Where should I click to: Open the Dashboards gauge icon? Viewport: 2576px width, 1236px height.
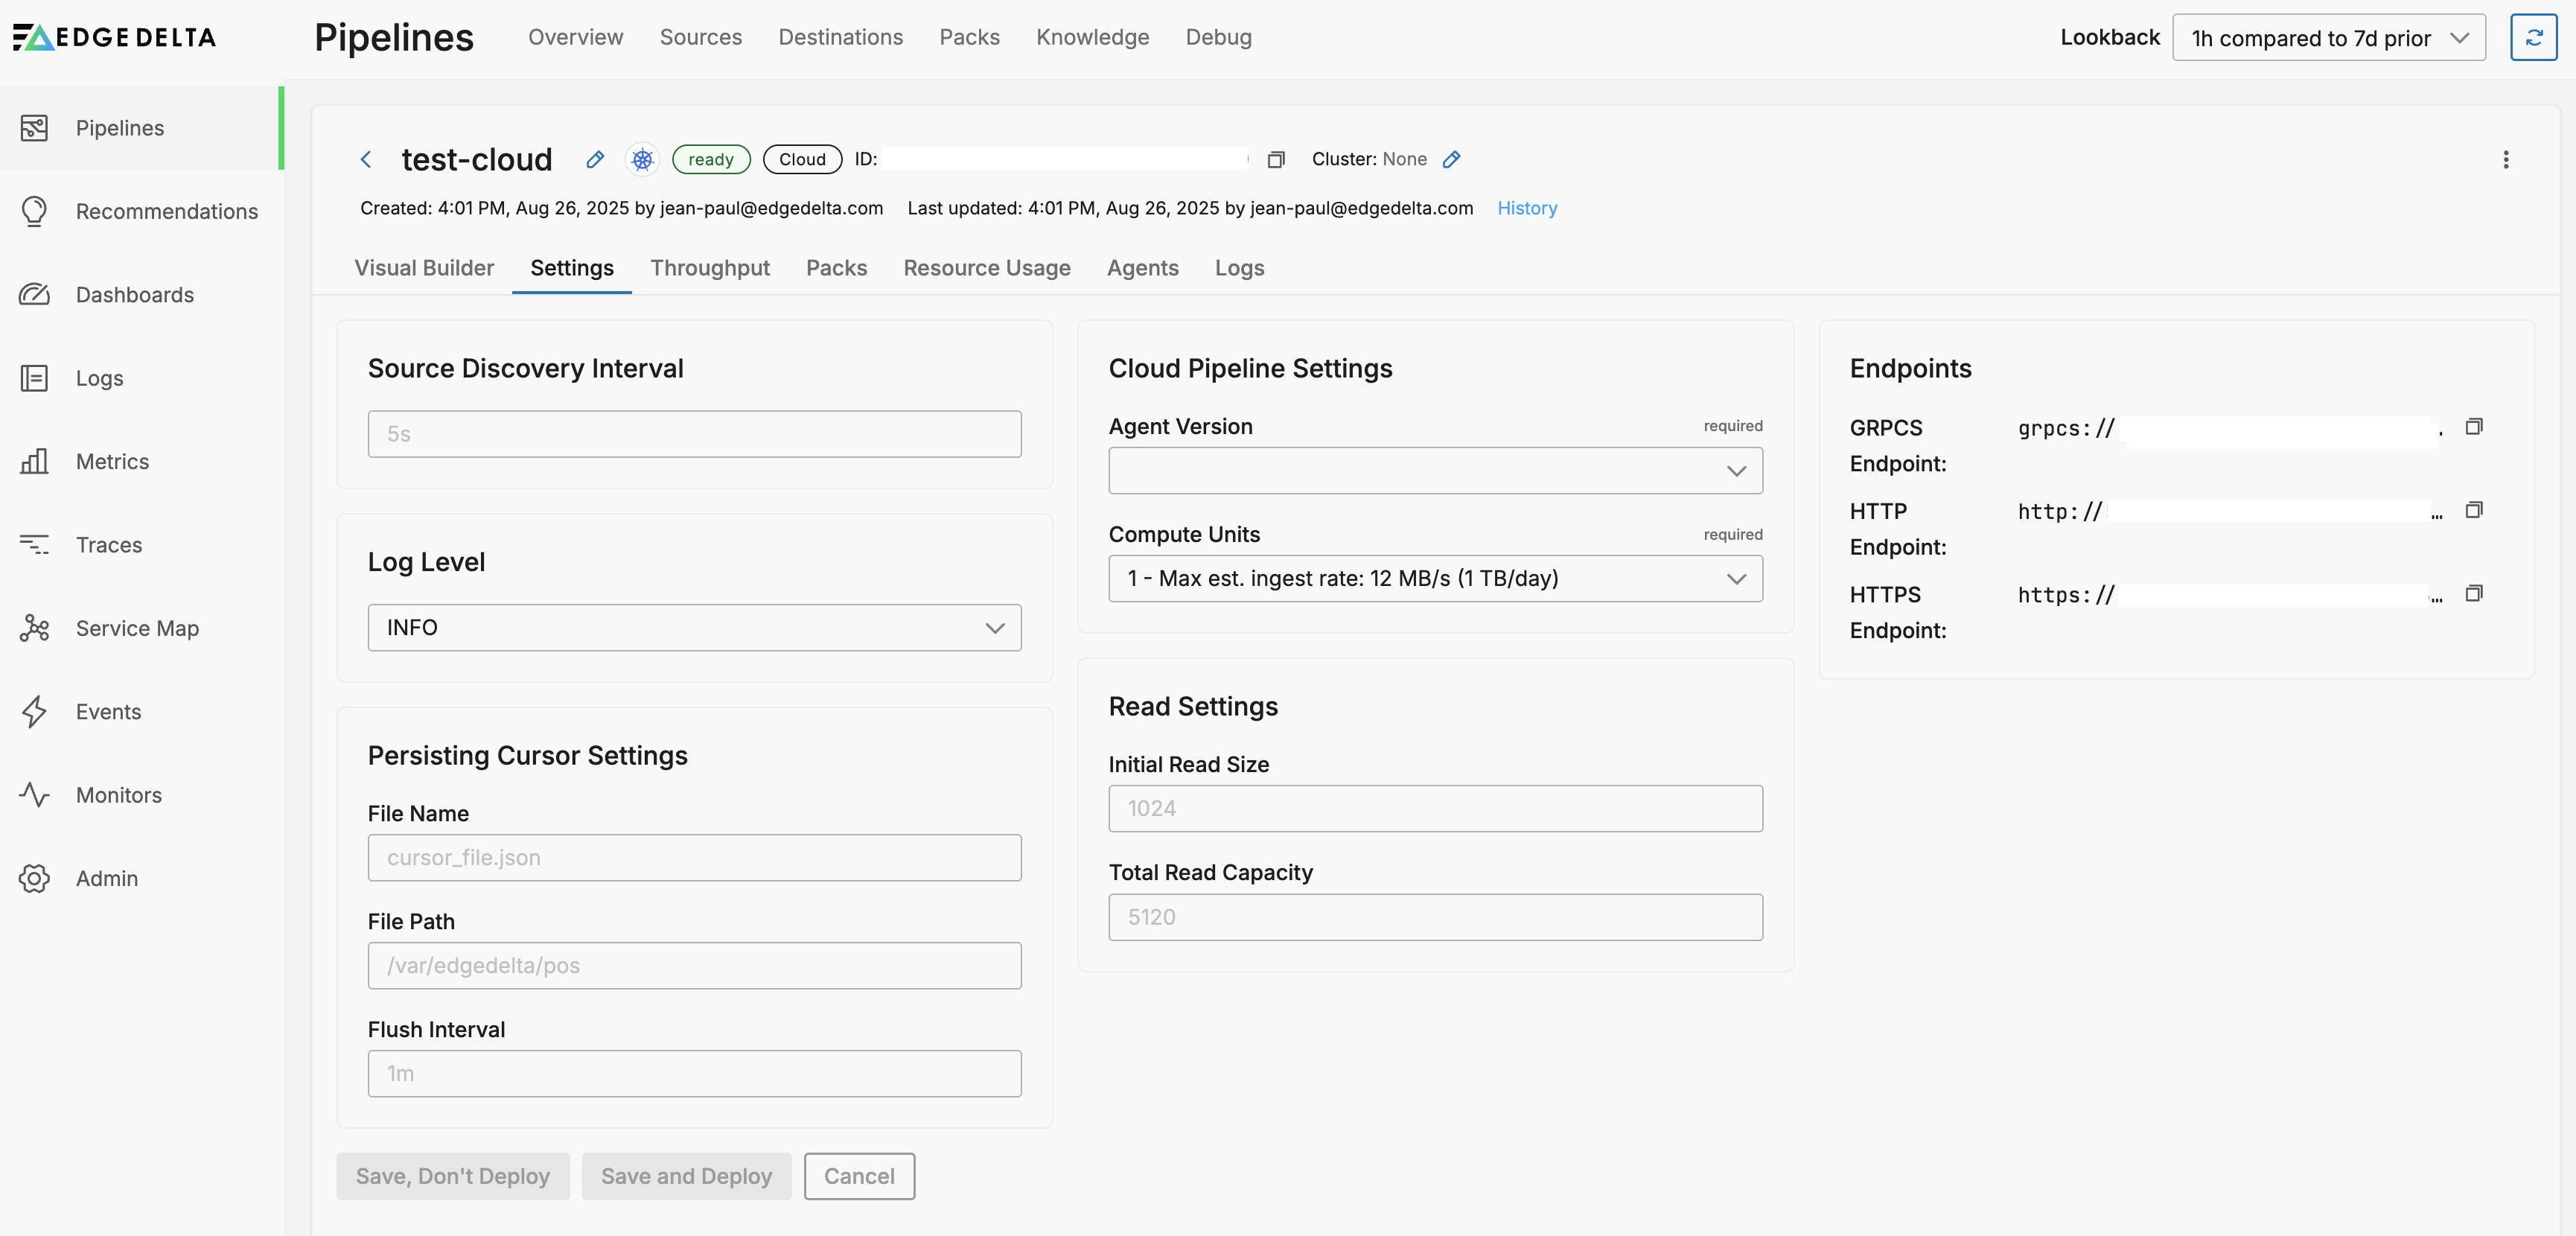(34, 294)
